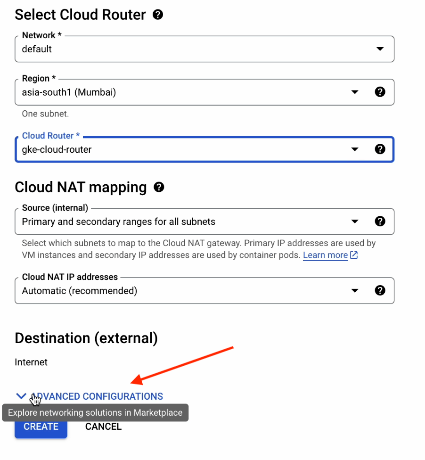Open the Cloud Router dropdown arrow
This screenshot has height=460, width=425.
coord(355,150)
